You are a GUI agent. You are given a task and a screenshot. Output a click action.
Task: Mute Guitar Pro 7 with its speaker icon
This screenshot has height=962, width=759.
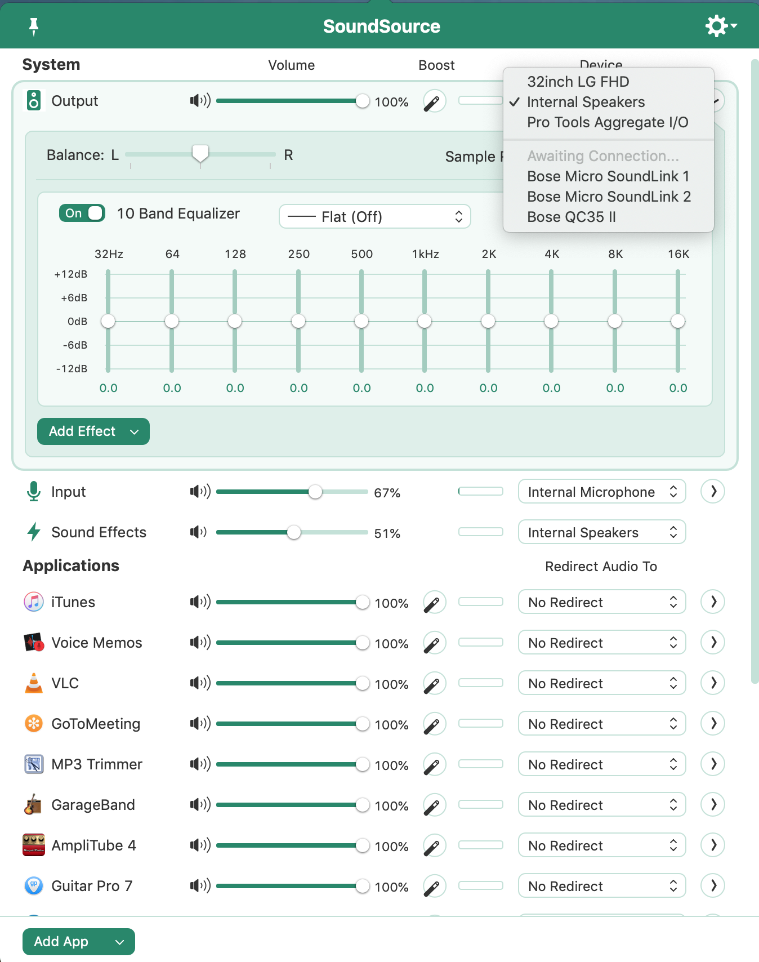tap(200, 886)
